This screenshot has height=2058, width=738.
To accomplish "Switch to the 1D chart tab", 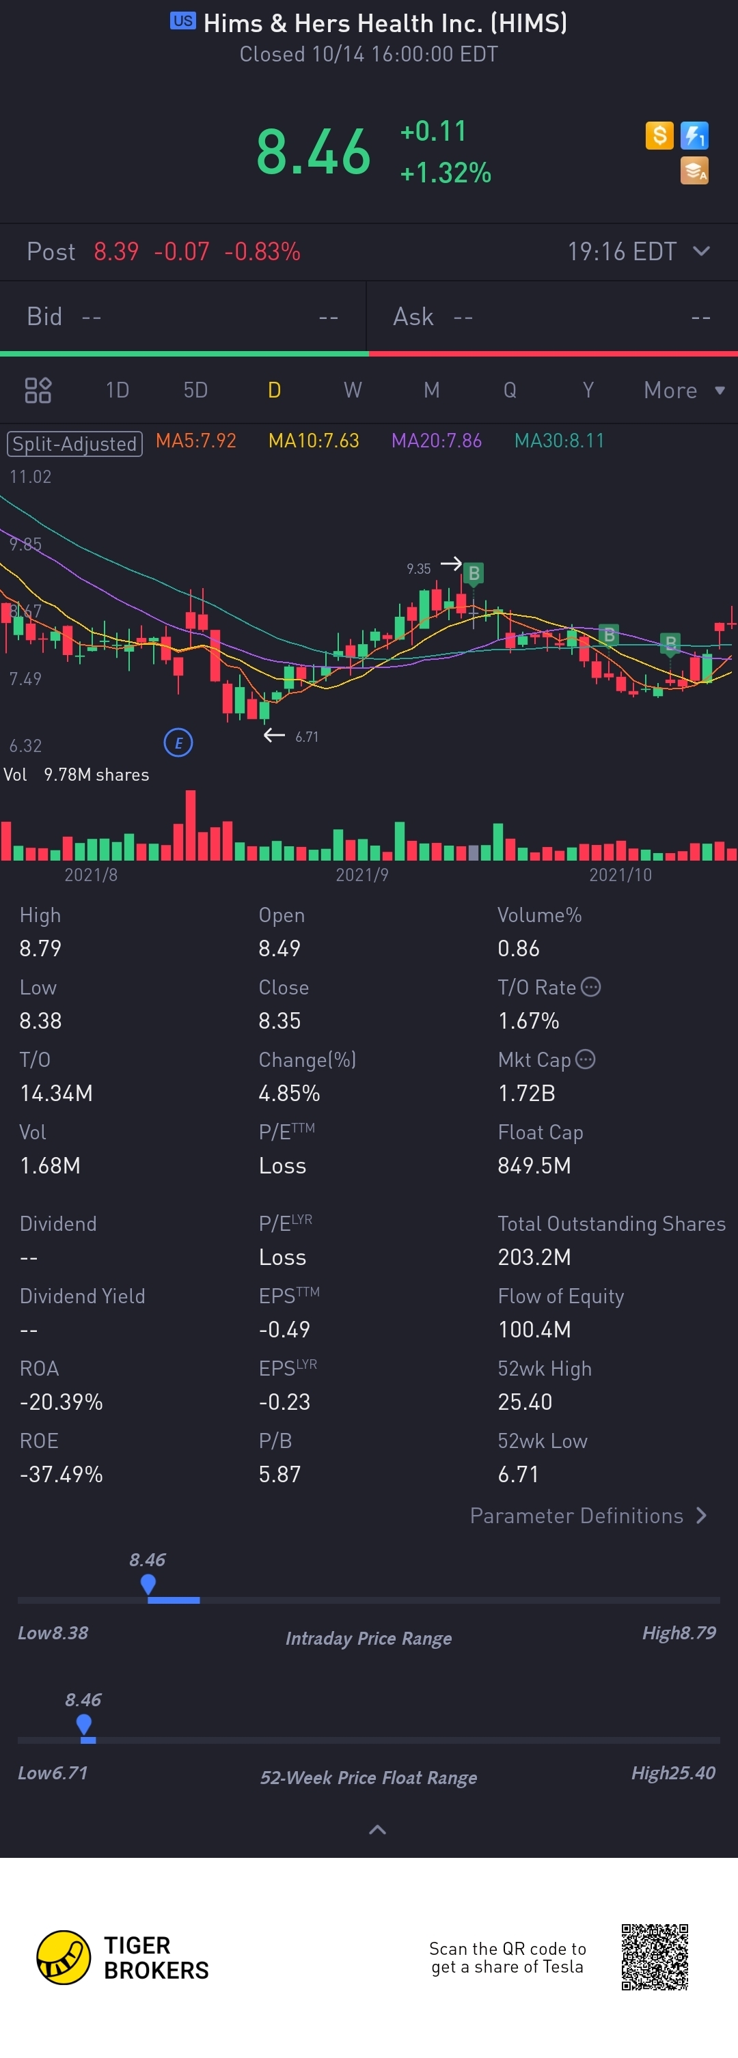I will pyautogui.click(x=118, y=390).
